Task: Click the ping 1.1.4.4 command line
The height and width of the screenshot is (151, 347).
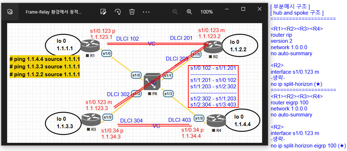Action: 45,59
